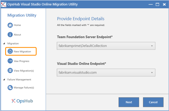Click the Next button
169x111 pixels.
[x=129, y=102]
